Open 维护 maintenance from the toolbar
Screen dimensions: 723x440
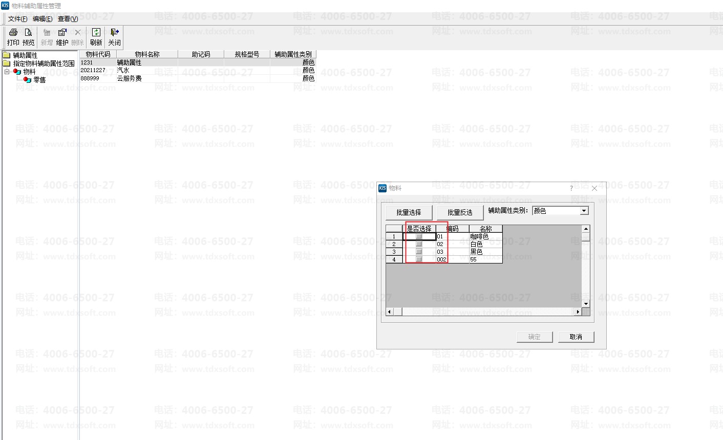(x=62, y=37)
